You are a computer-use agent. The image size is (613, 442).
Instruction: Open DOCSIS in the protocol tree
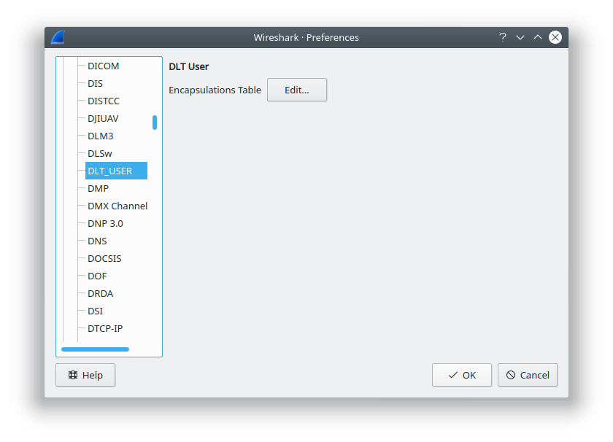pos(104,259)
